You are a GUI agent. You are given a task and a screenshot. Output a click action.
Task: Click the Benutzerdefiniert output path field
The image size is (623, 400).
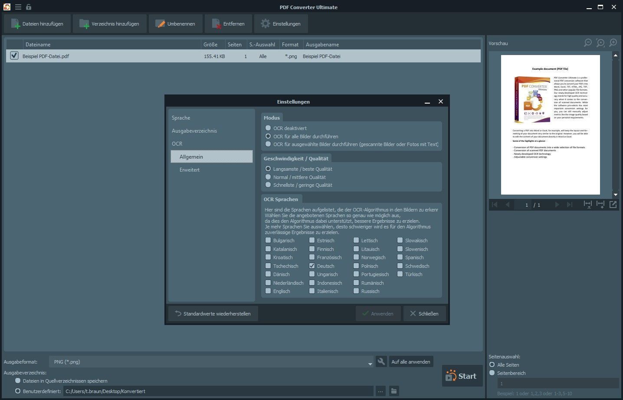tap(218, 391)
